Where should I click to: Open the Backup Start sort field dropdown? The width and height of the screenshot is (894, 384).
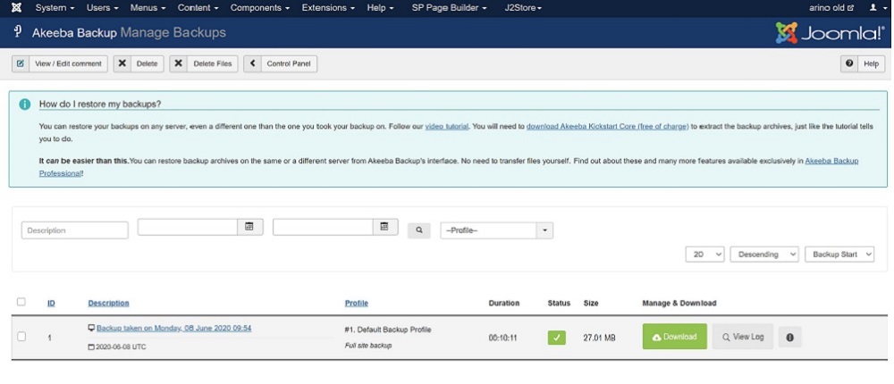point(839,255)
